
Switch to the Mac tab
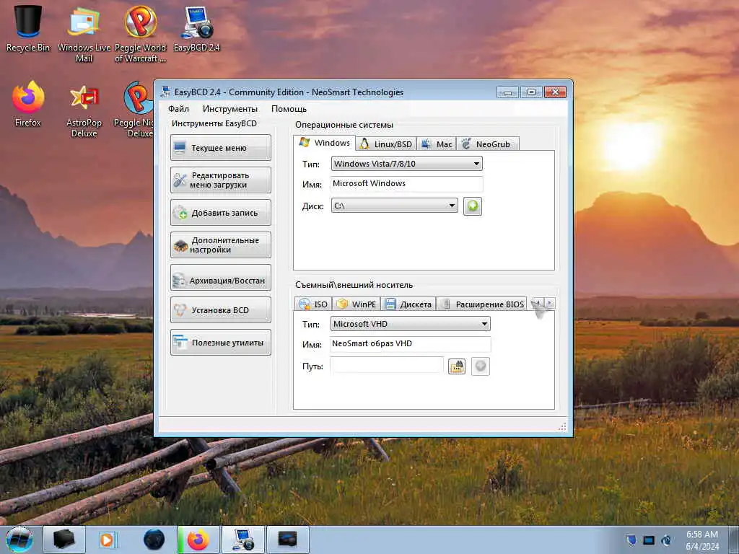437,144
